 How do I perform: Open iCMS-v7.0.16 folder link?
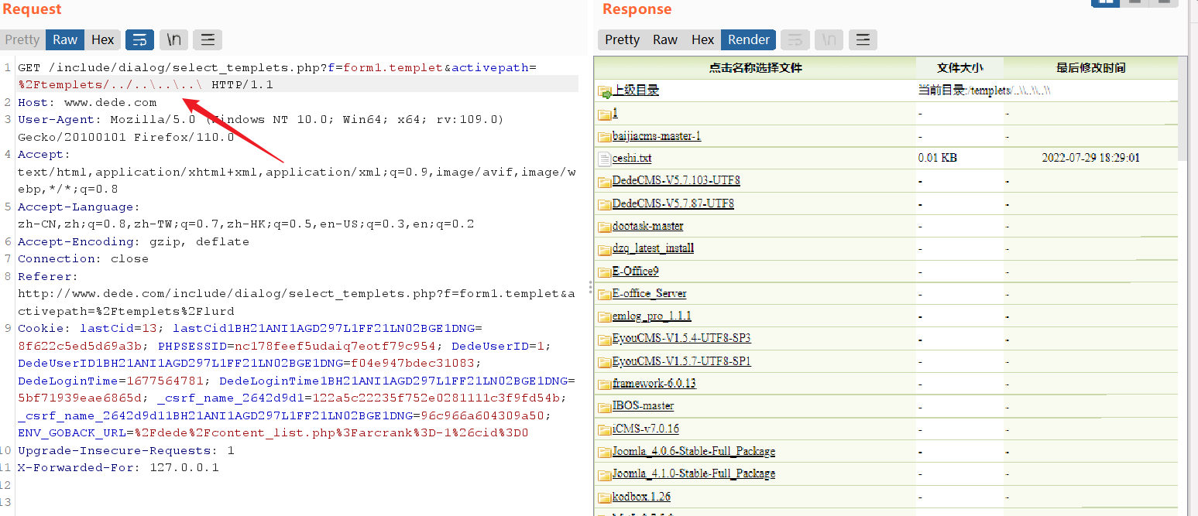646,429
